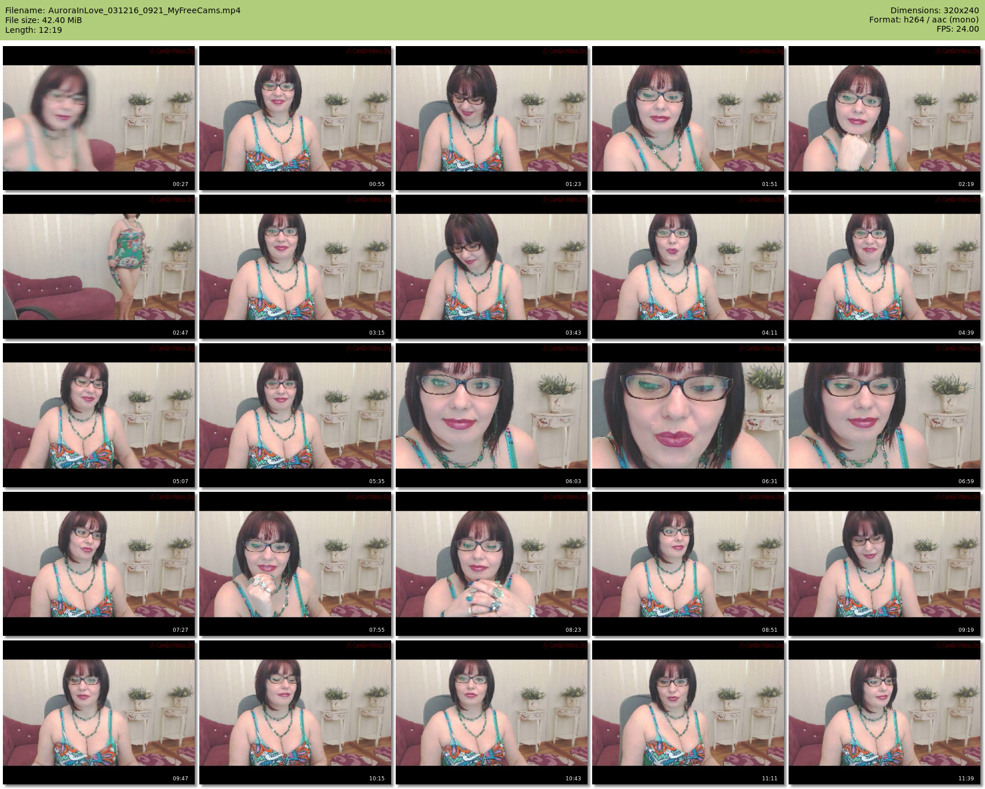Open the frame marked 04:39
The image size is (985, 789).
884,267
